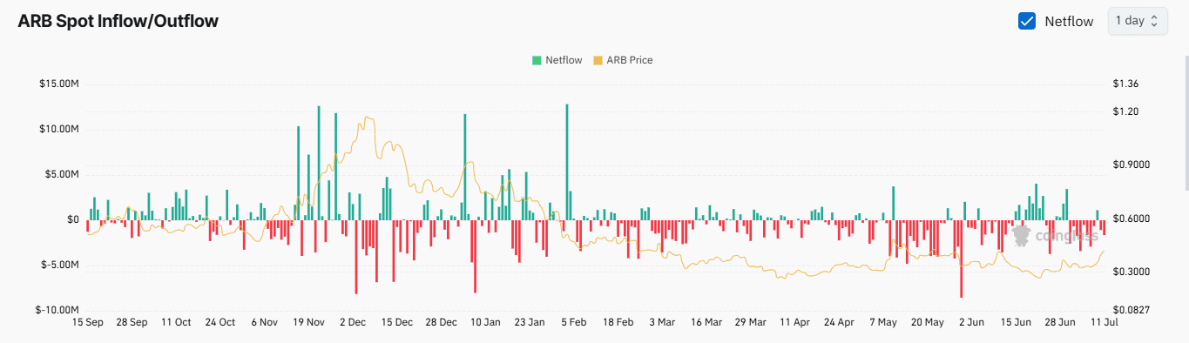Click the $1.36 price axis label
The height and width of the screenshot is (343, 1189).
pos(1125,84)
